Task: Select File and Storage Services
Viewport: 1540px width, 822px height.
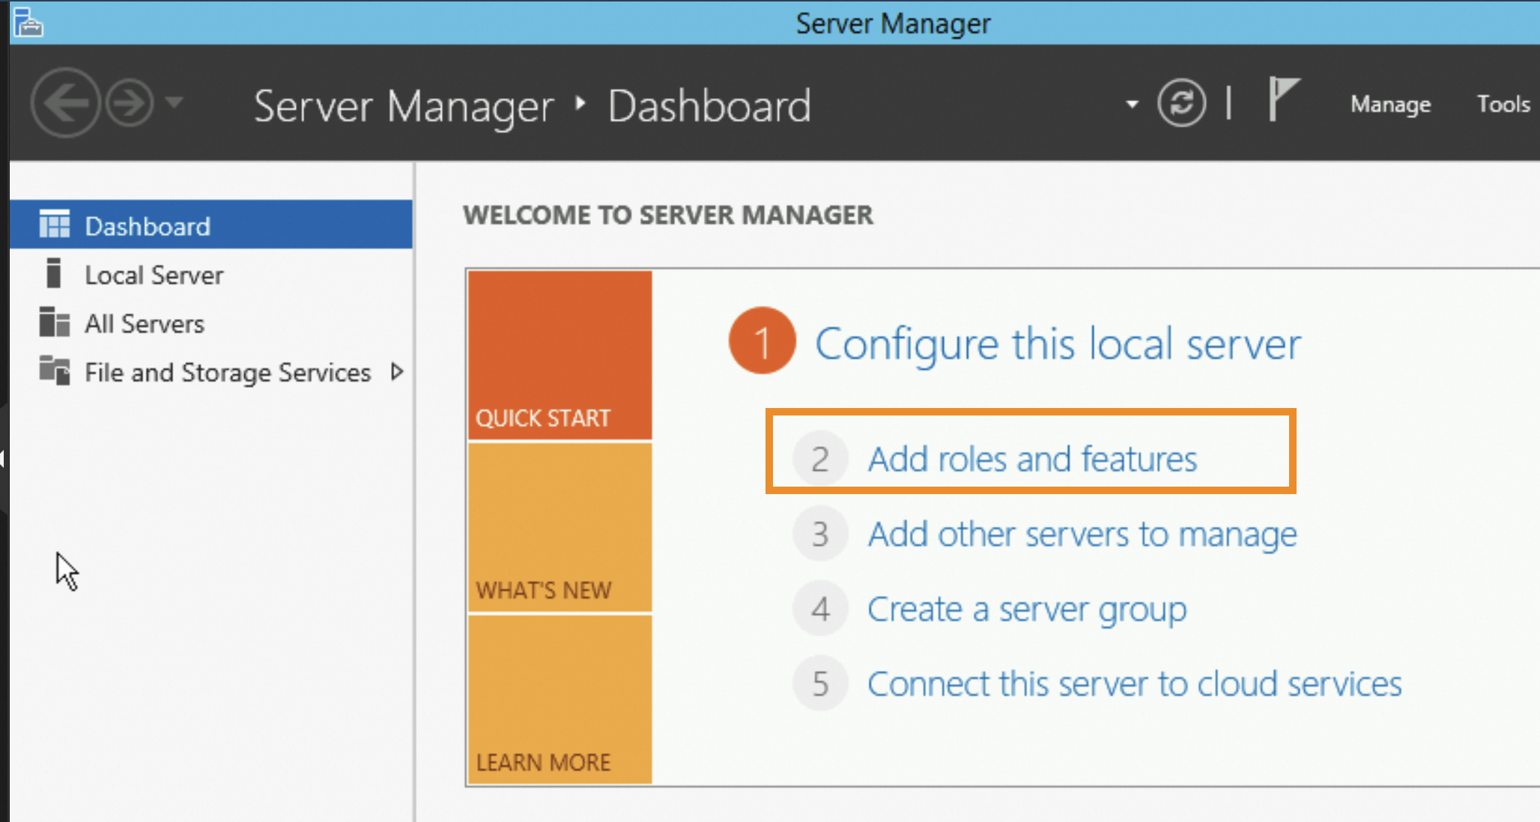Action: pyautogui.click(x=211, y=371)
